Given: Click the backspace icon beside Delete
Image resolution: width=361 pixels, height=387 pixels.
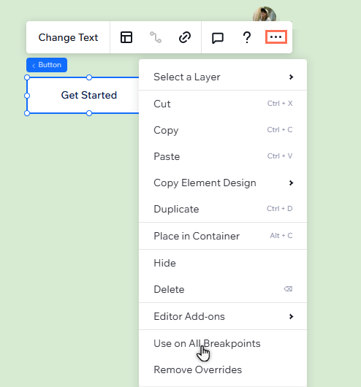Looking at the screenshot, I should (x=288, y=288).
